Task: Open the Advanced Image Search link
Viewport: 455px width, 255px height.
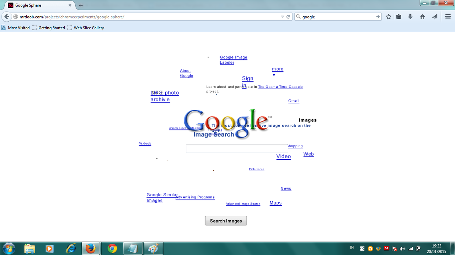Action: click(243, 204)
